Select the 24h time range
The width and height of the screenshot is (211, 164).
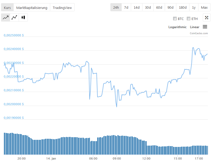click(x=116, y=7)
